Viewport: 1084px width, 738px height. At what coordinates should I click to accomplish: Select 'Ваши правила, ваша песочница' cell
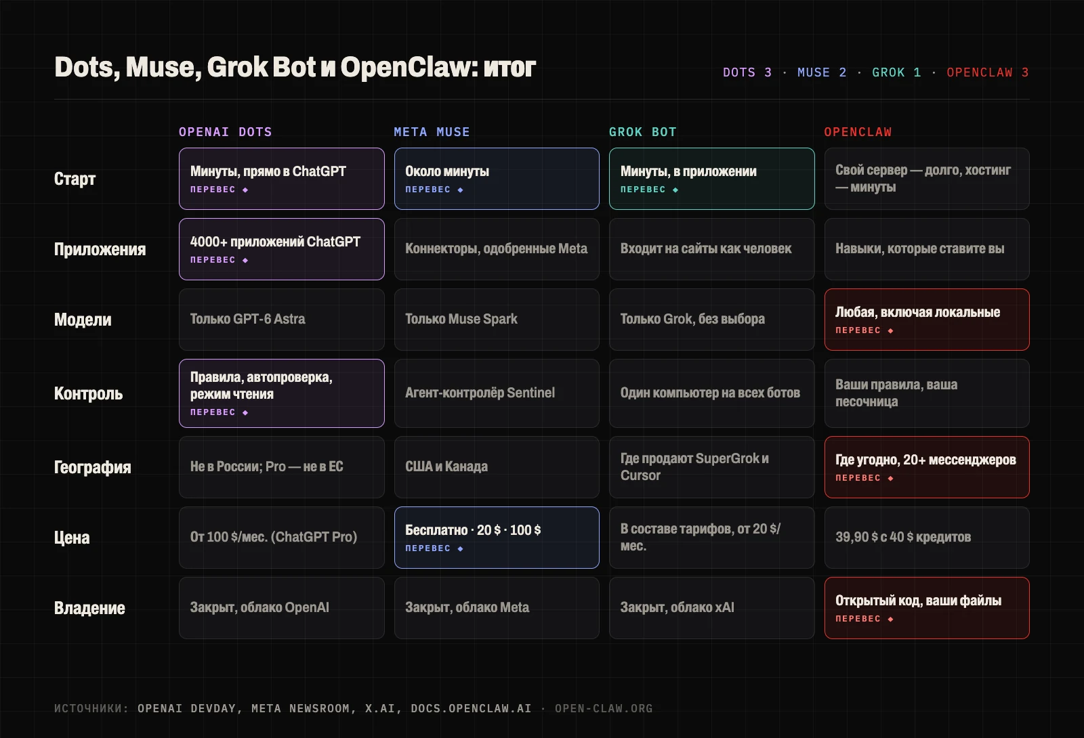pos(927,393)
